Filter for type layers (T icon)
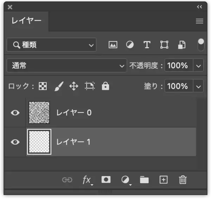 click(147, 45)
